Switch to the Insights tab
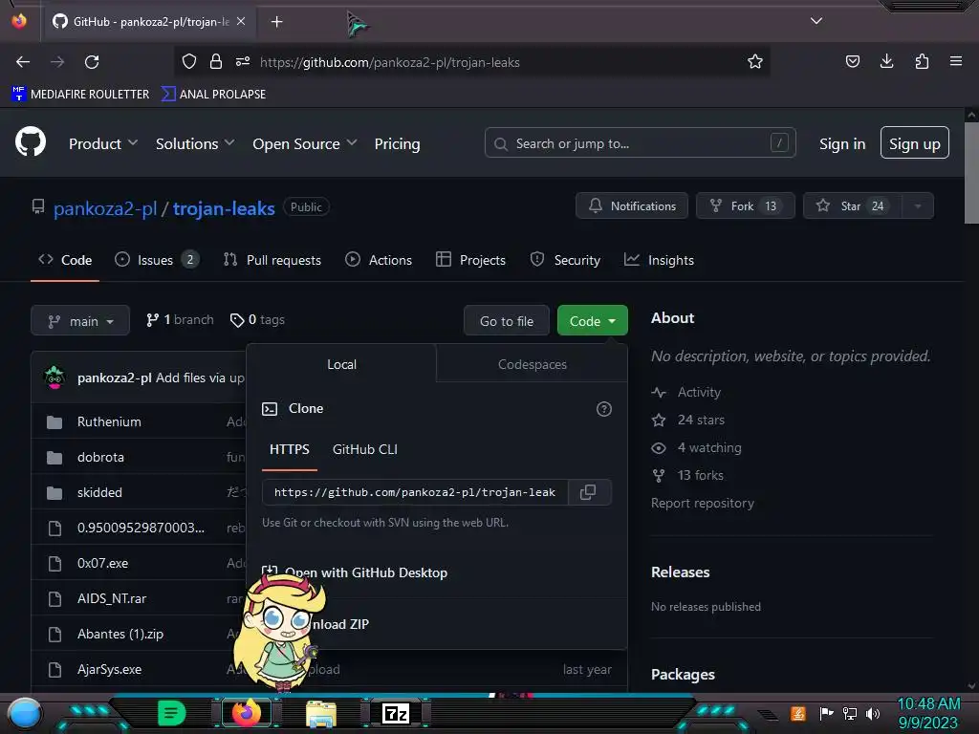 pyautogui.click(x=659, y=260)
